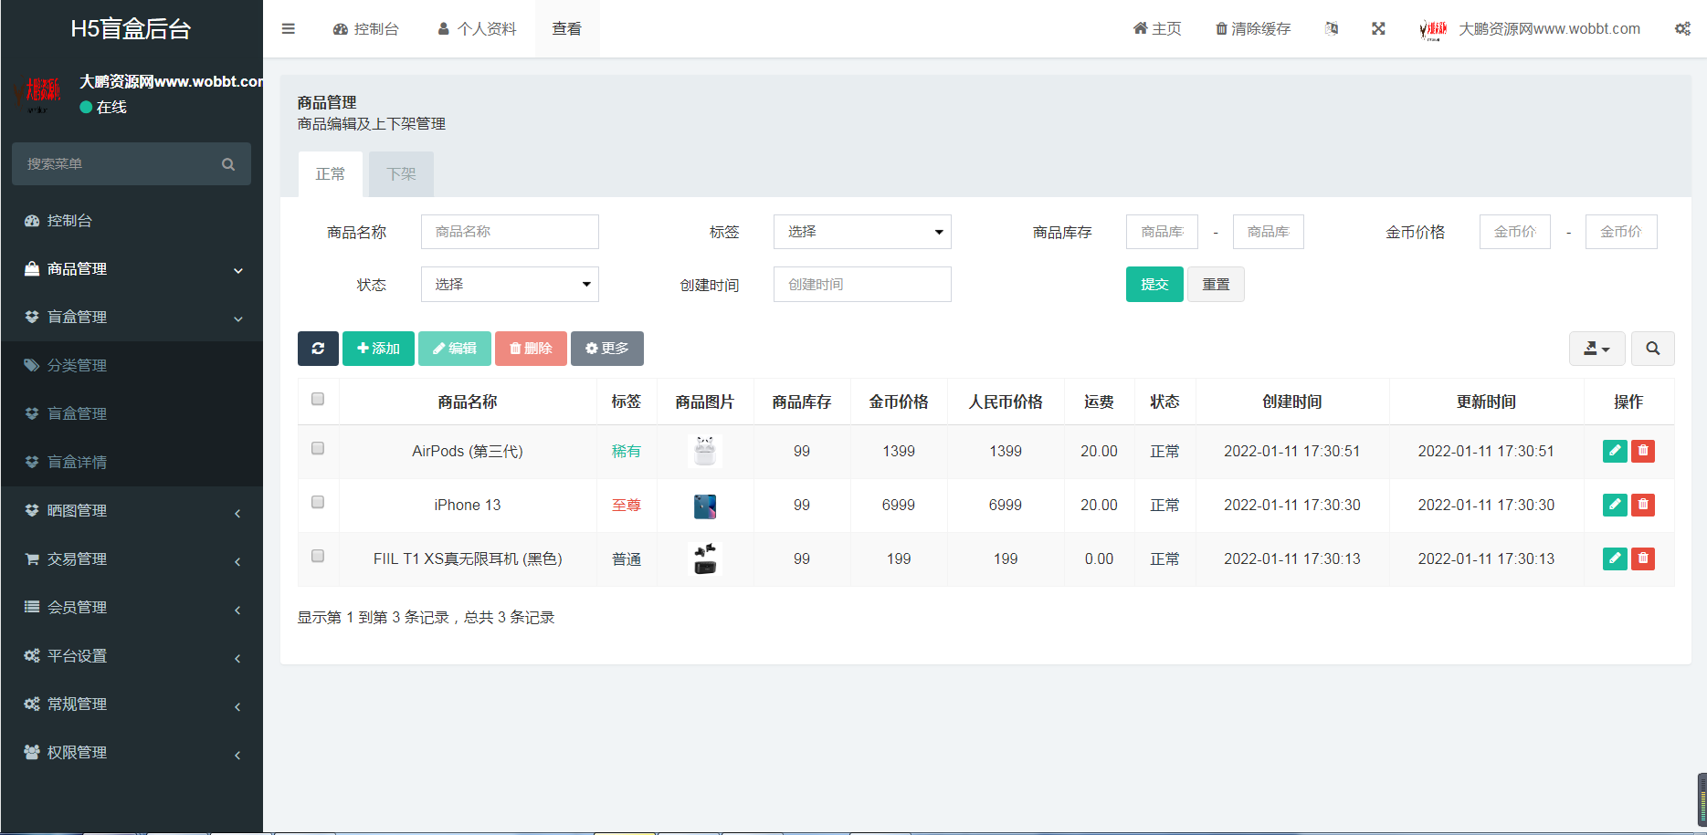Open the 状态 selection dropdown
Screen dimensions: 1707x835
tap(509, 284)
